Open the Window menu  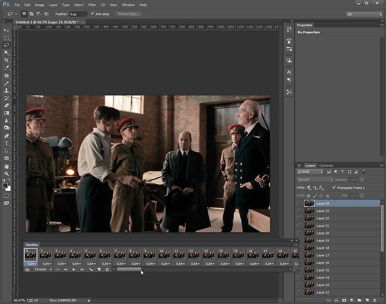pyautogui.click(x=128, y=5)
